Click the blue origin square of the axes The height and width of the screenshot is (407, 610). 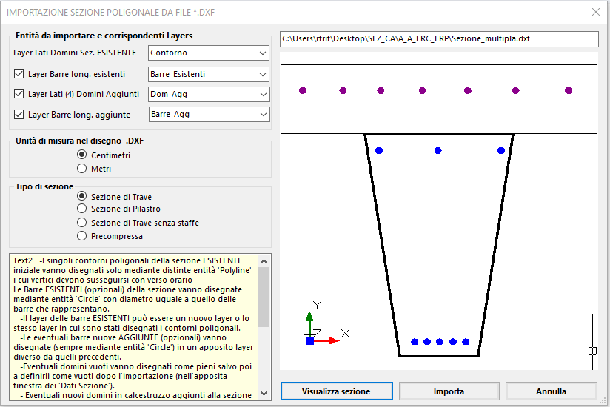[309, 340]
